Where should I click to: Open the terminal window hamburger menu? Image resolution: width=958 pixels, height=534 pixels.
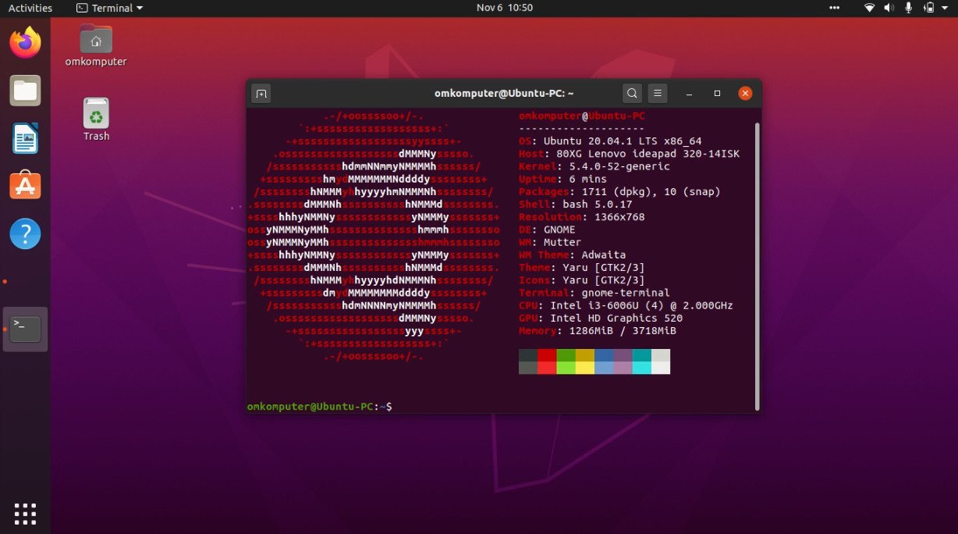657,93
